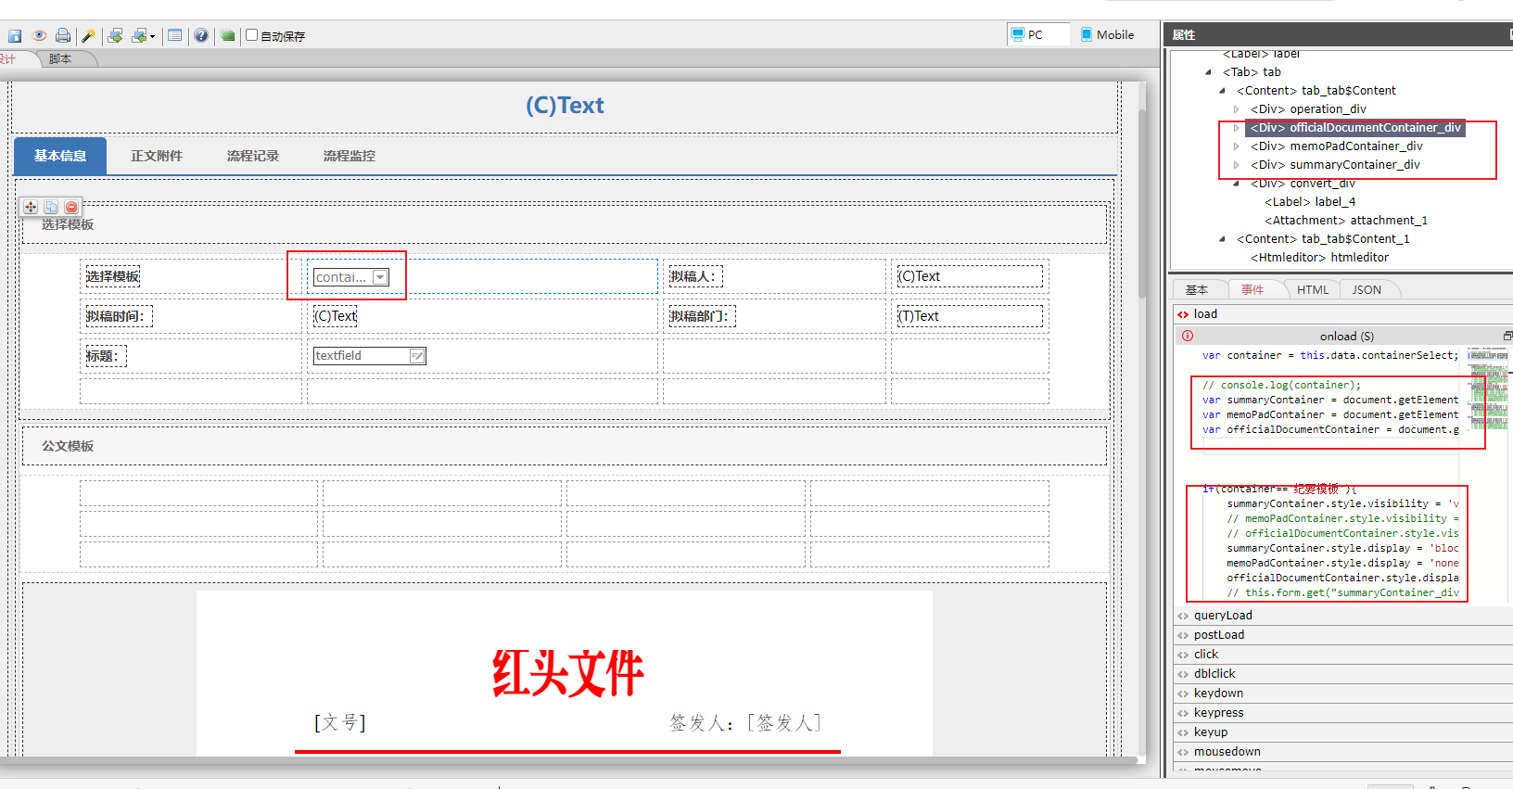Select the 基本信息 form tab
The height and width of the screenshot is (789, 1513).
[60, 156]
